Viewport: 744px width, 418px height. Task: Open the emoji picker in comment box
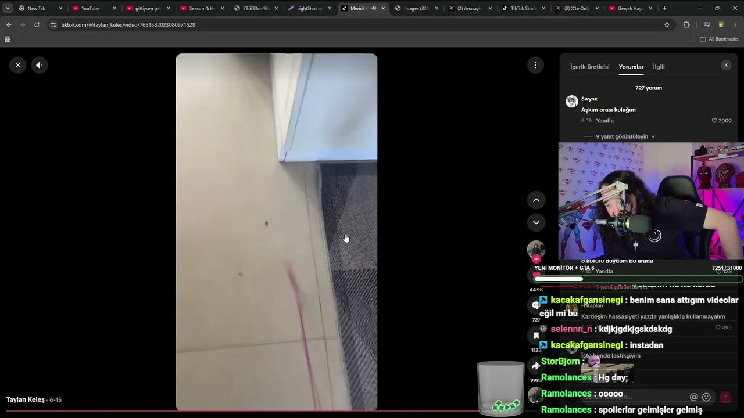pyautogui.click(x=706, y=397)
